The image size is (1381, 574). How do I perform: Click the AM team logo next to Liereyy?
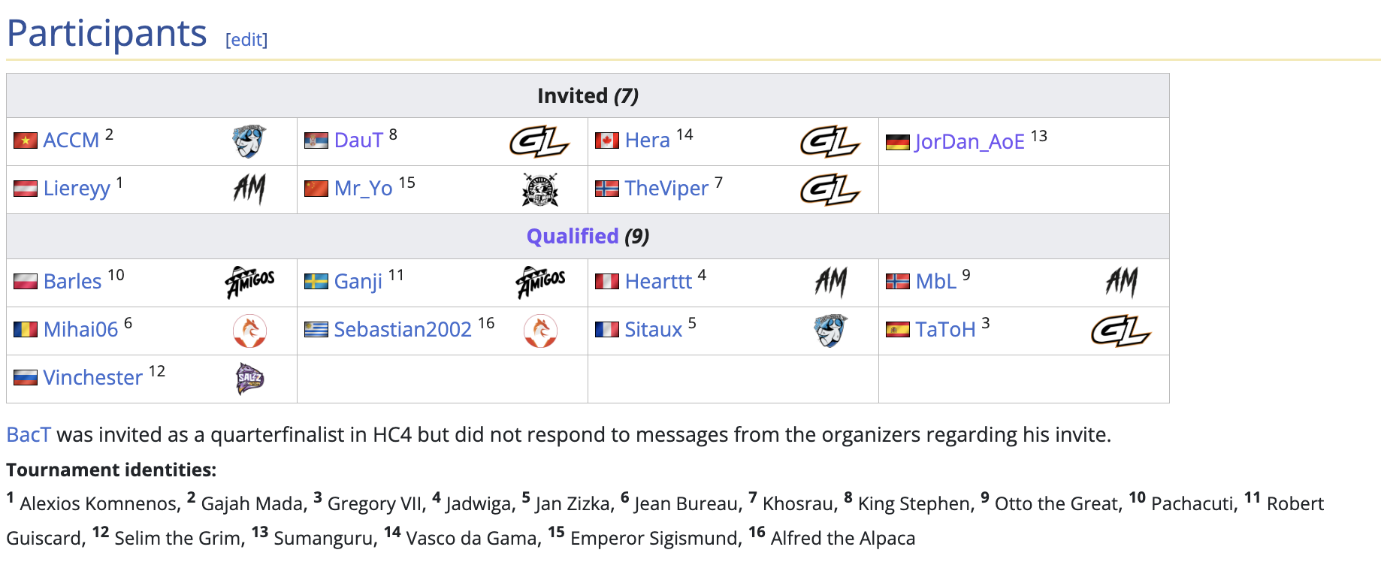[249, 189]
